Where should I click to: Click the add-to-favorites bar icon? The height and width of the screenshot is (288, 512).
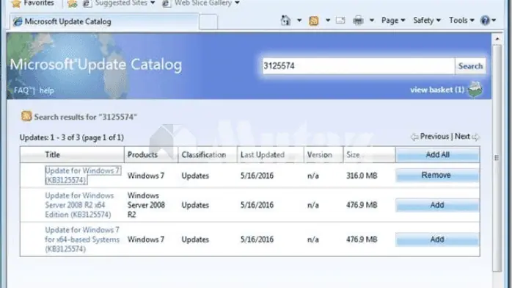click(x=72, y=4)
